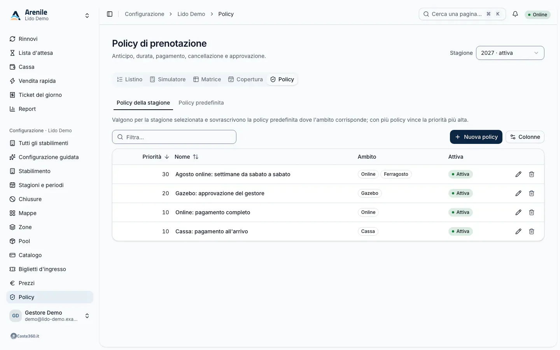Click the Arenile logo icon
Screen dimensions: 560x350
pyautogui.click(x=16, y=15)
